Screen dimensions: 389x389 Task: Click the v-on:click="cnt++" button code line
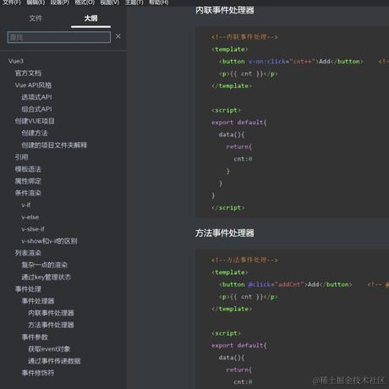tap(291, 62)
